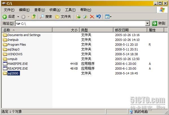Image resolution: width=169 pixels, height=115 pixels.
Task: Click the wmpub folder name
Action: point(12,59)
